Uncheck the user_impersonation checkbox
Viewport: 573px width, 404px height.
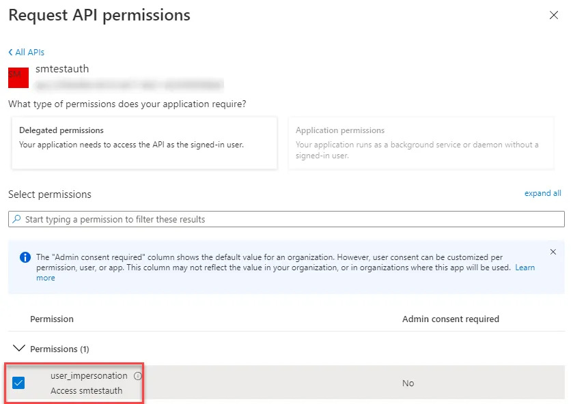pyautogui.click(x=18, y=383)
